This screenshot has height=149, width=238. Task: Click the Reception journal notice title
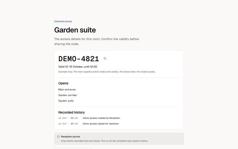click(70, 137)
